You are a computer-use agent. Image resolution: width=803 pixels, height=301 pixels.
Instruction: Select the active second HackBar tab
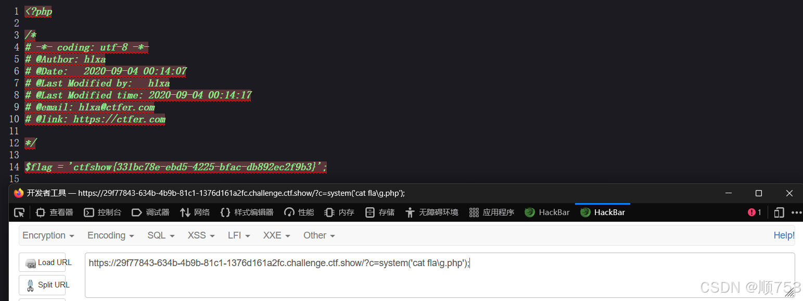(603, 212)
